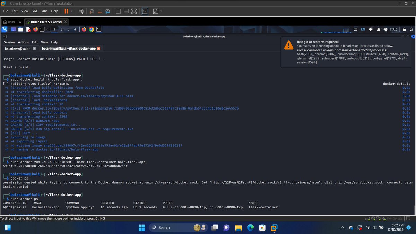Open the Windows widgets icon on the taskbar
The width and height of the screenshot is (416, 234).
[7, 227]
